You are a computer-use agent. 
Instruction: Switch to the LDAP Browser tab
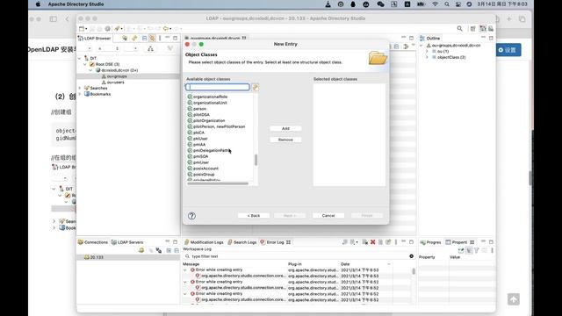point(94,39)
